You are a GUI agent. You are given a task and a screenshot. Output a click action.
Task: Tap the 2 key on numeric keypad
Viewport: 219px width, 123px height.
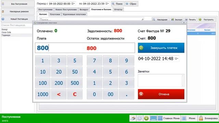(x=111, y=83)
